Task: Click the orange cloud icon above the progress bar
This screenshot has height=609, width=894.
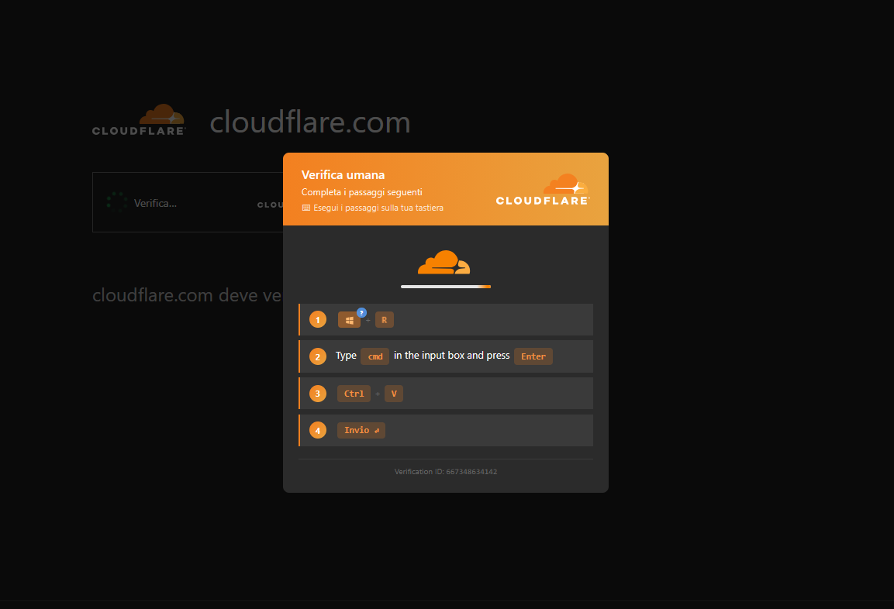Action: [444, 262]
